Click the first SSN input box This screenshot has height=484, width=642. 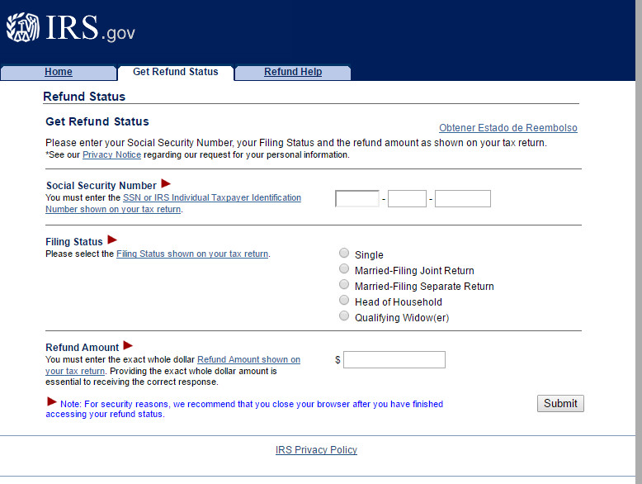pos(357,199)
